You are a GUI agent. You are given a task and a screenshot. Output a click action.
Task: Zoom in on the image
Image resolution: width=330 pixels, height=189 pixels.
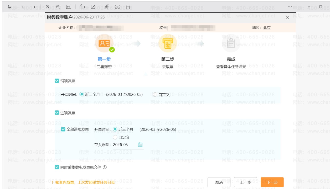[x=48, y=7]
